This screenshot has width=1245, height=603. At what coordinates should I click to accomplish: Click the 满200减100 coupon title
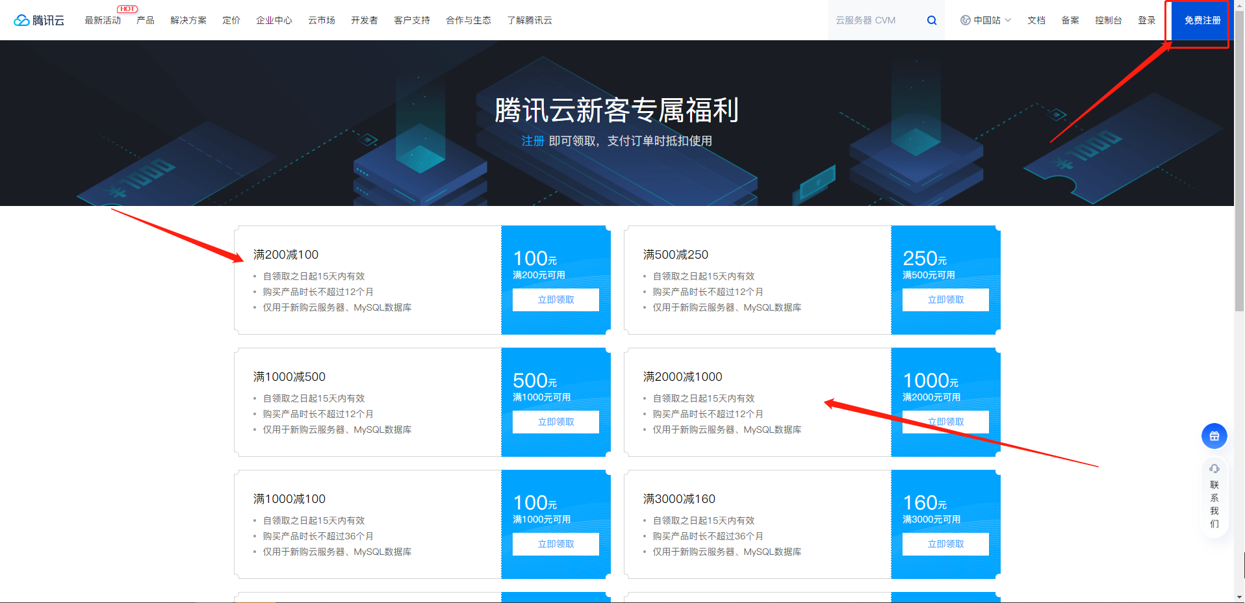(x=286, y=255)
